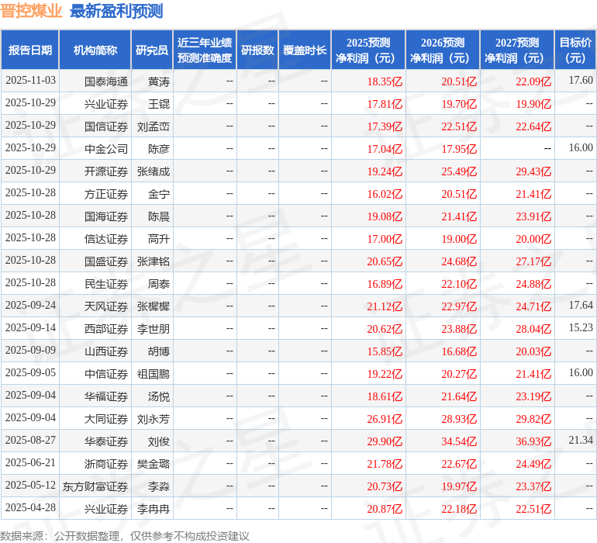
Task: Click the 29.90亿 profit forecast value
Action: click(x=385, y=441)
